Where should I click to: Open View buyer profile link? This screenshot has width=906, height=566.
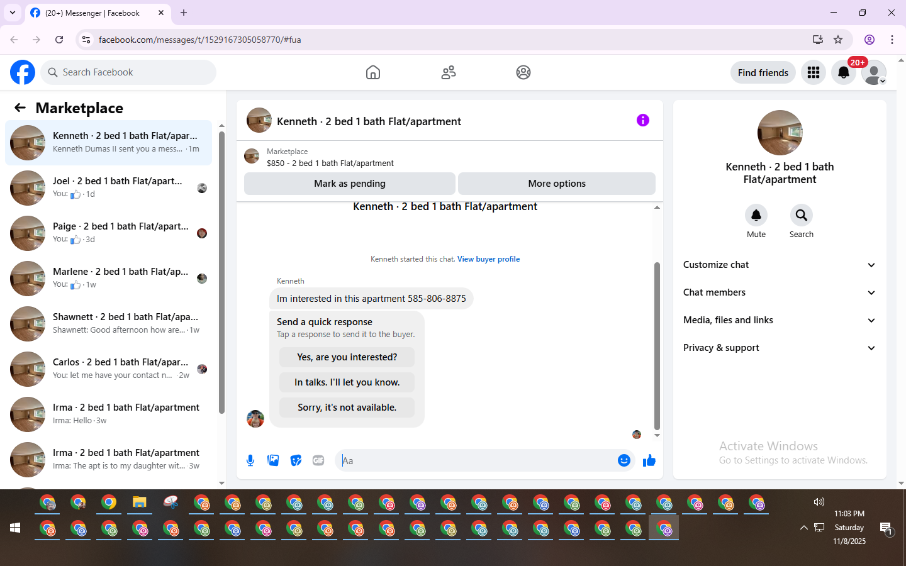click(488, 259)
